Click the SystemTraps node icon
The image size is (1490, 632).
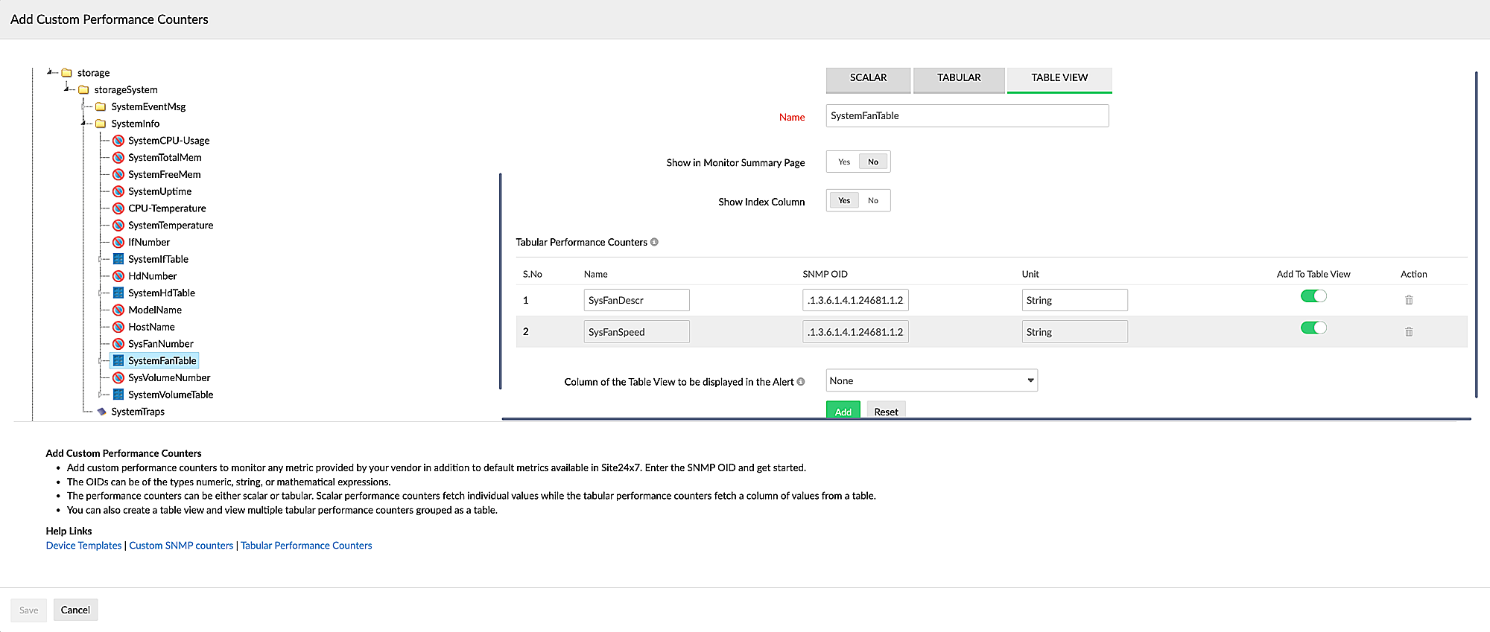101,412
